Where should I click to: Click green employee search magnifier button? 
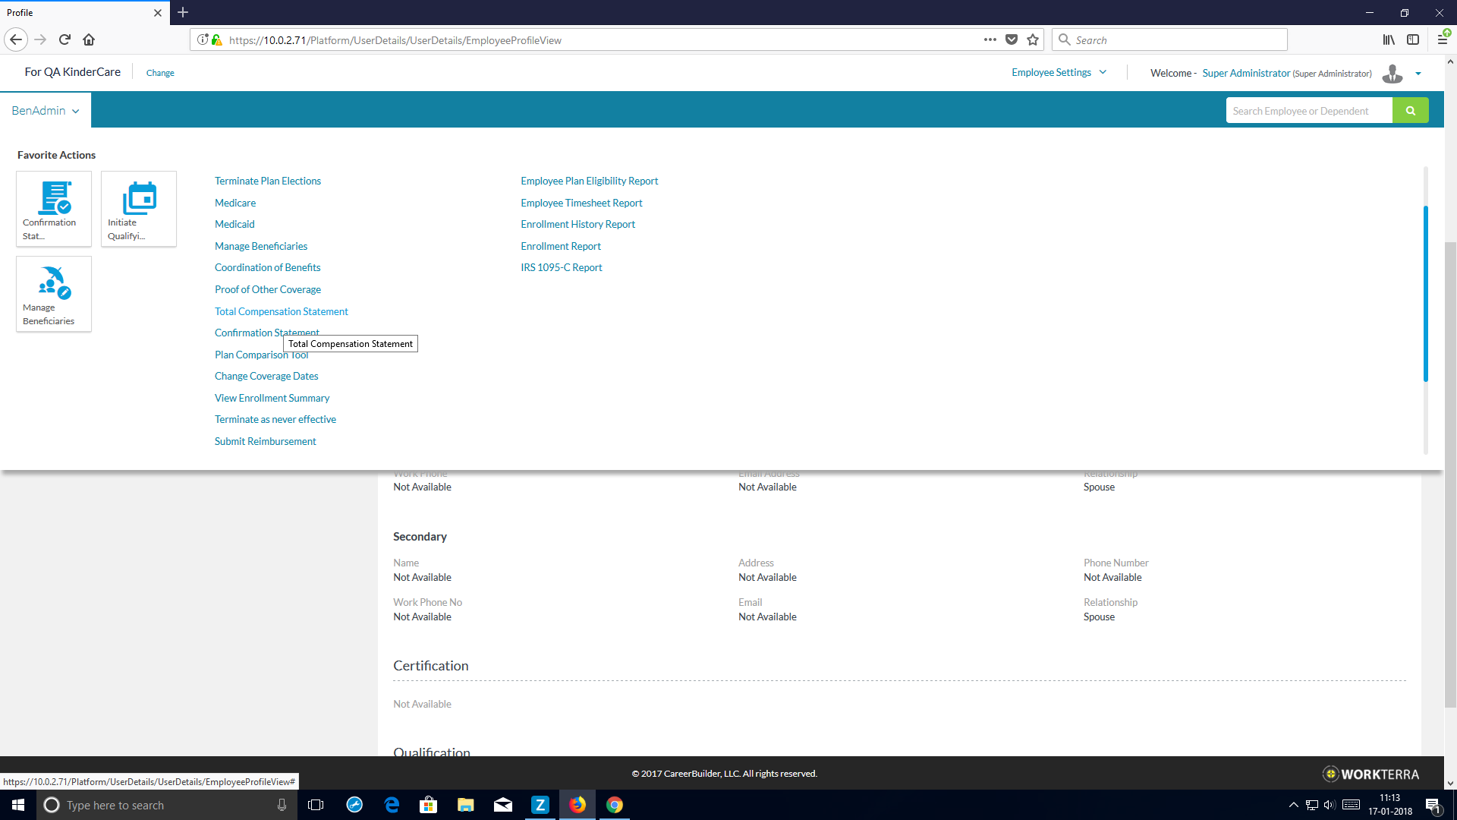1410,111
